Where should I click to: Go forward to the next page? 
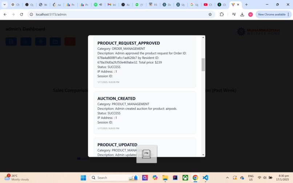(13, 15)
